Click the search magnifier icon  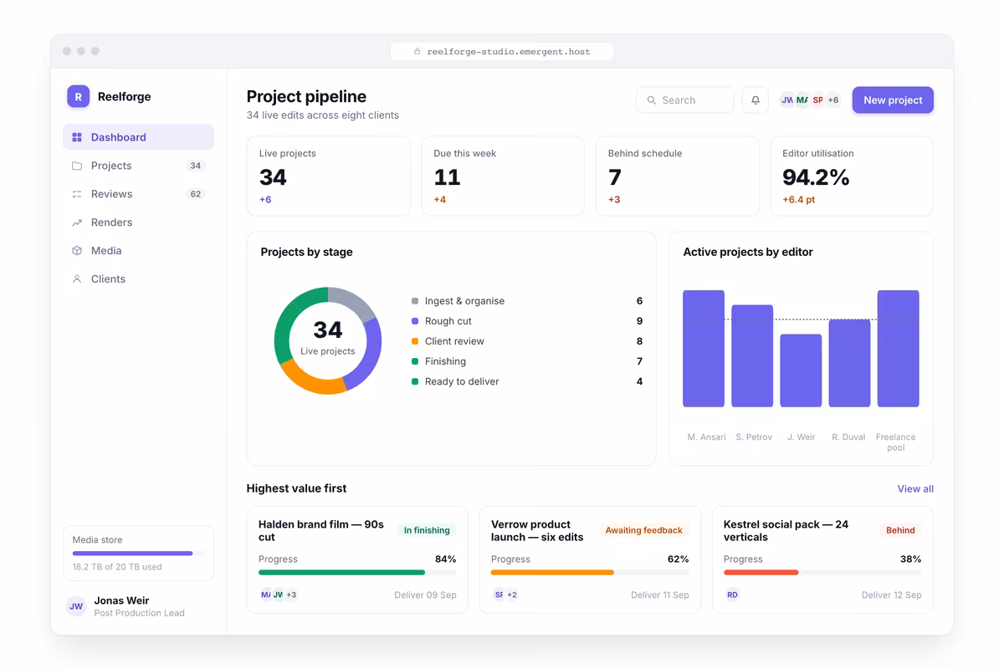651,100
